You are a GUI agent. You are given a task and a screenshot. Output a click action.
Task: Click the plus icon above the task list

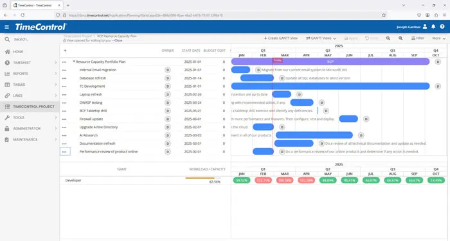[65, 51]
